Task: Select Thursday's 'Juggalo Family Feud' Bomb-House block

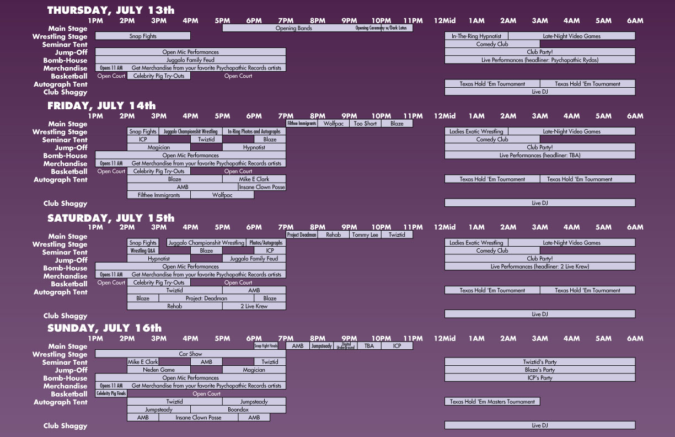Action: click(191, 60)
